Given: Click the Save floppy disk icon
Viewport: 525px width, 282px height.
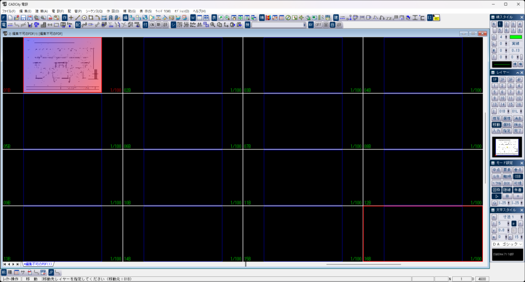Looking at the screenshot, I should [x=24, y=18].
